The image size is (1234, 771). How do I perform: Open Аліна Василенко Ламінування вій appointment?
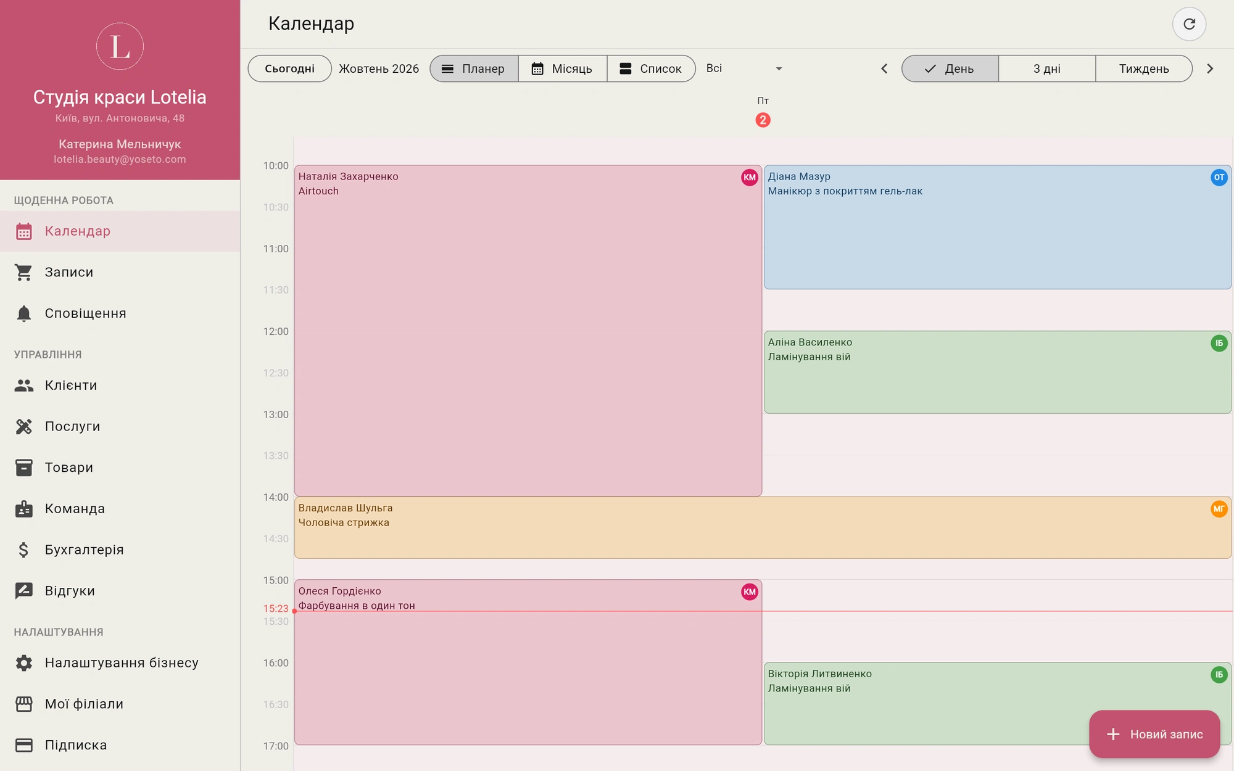point(998,372)
